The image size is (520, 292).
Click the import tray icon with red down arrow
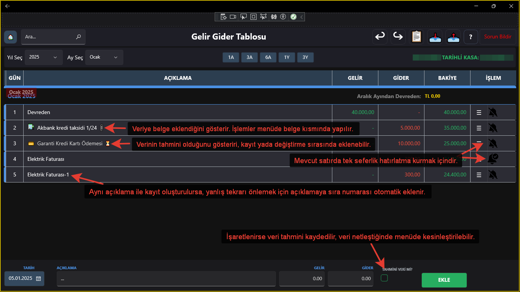click(435, 36)
